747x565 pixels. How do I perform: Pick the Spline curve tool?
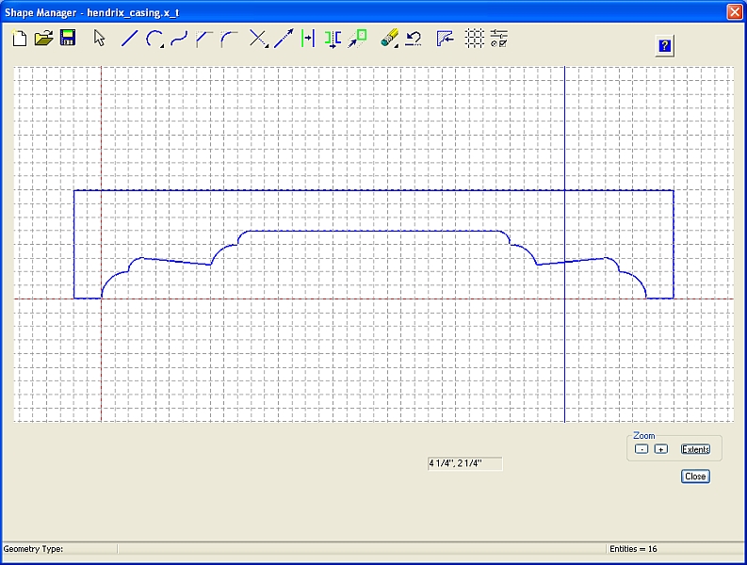179,39
